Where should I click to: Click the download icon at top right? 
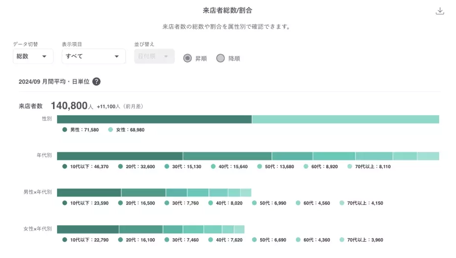[440, 11]
